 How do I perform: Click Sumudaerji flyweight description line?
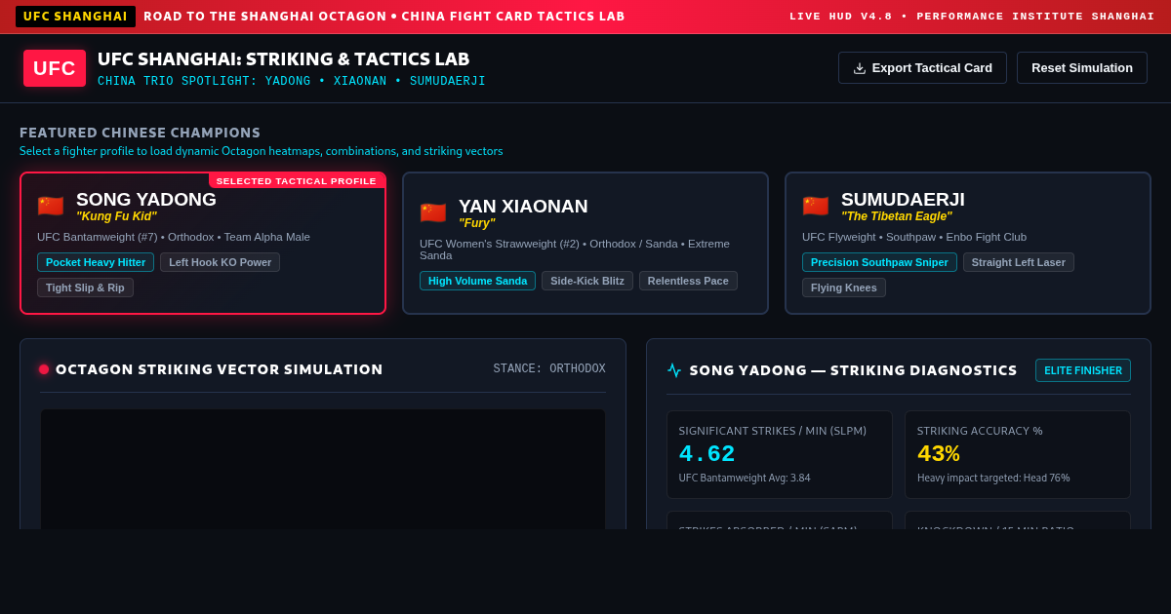point(914,237)
